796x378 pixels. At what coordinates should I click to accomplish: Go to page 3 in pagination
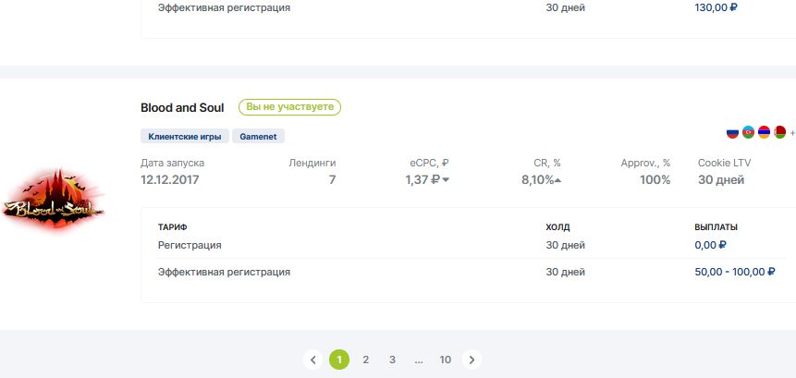coord(392,360)
